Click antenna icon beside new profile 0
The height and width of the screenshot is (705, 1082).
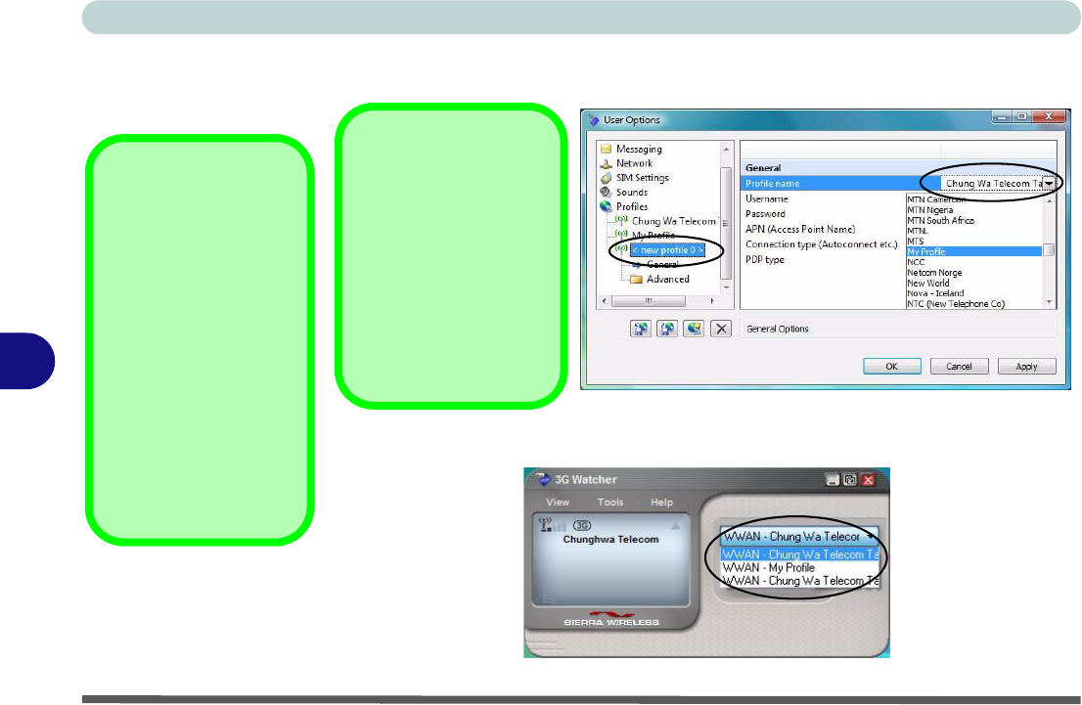(621, 249)
